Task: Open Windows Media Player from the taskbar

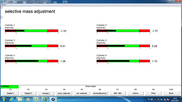Action: [x=28, y=99]
